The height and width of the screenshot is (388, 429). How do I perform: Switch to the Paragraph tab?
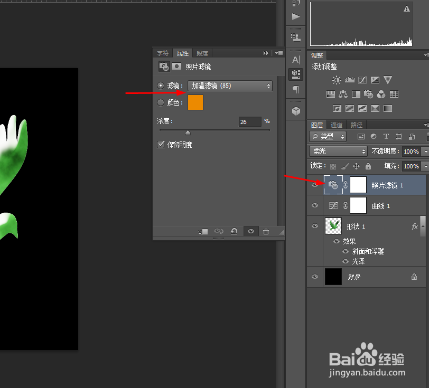point(202,53)
